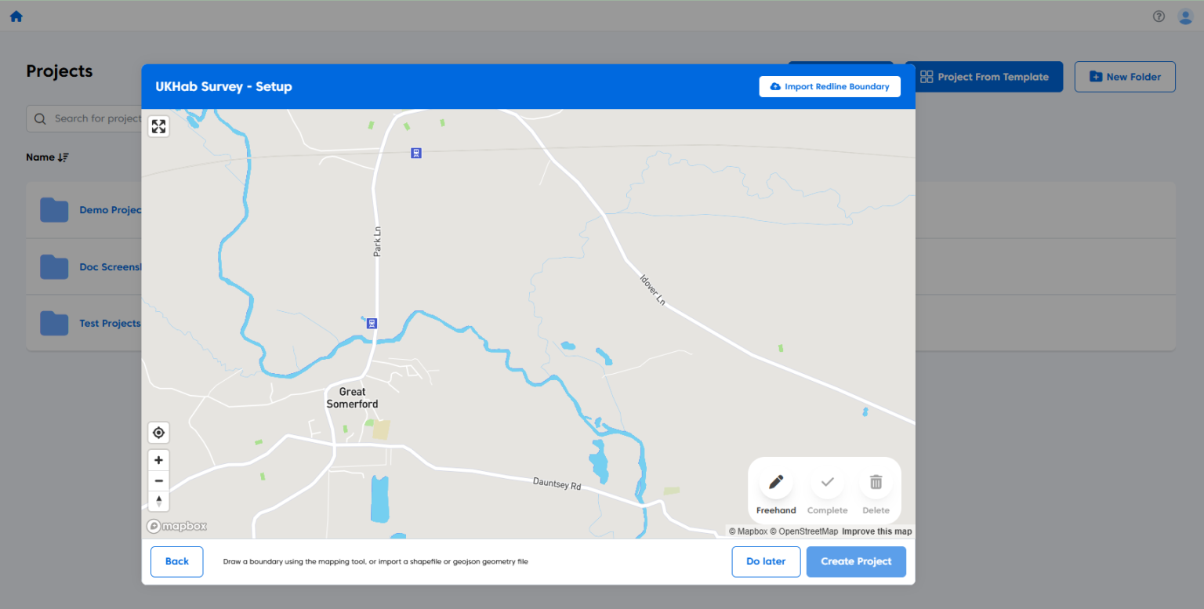Click the geolocate find-my-location icon
Image resolution: width=1204 pixels, height=609 pixels.
click(x=158, y=432)
